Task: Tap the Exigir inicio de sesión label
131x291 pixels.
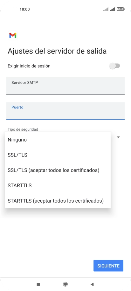Action: coord(29,66)
